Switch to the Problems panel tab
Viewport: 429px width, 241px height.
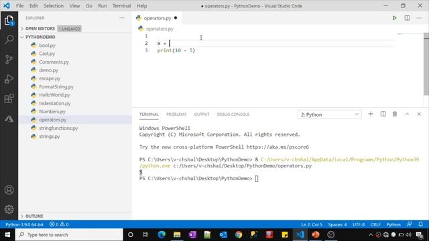click(176, 114)
